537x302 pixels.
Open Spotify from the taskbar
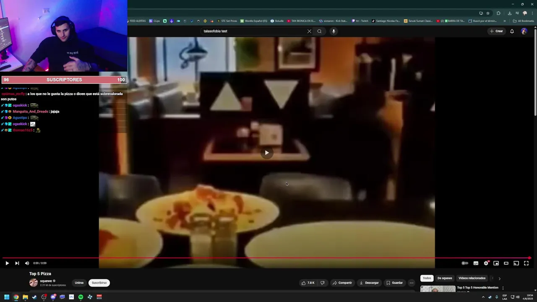point(81,297)
